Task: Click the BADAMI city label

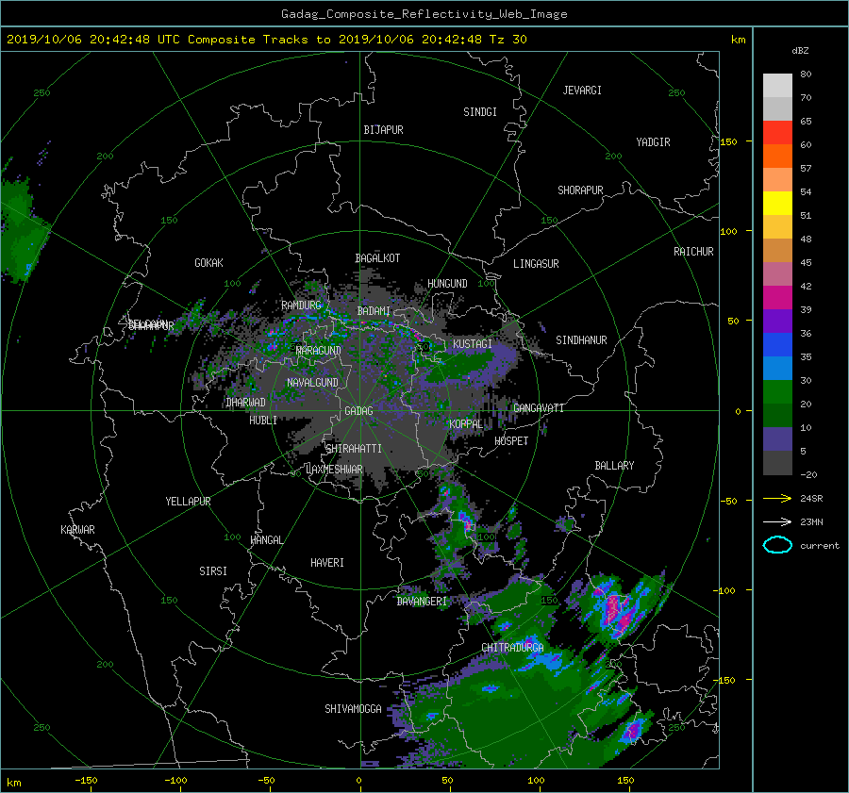Action: pyautogui.click(x=374, y=311)
